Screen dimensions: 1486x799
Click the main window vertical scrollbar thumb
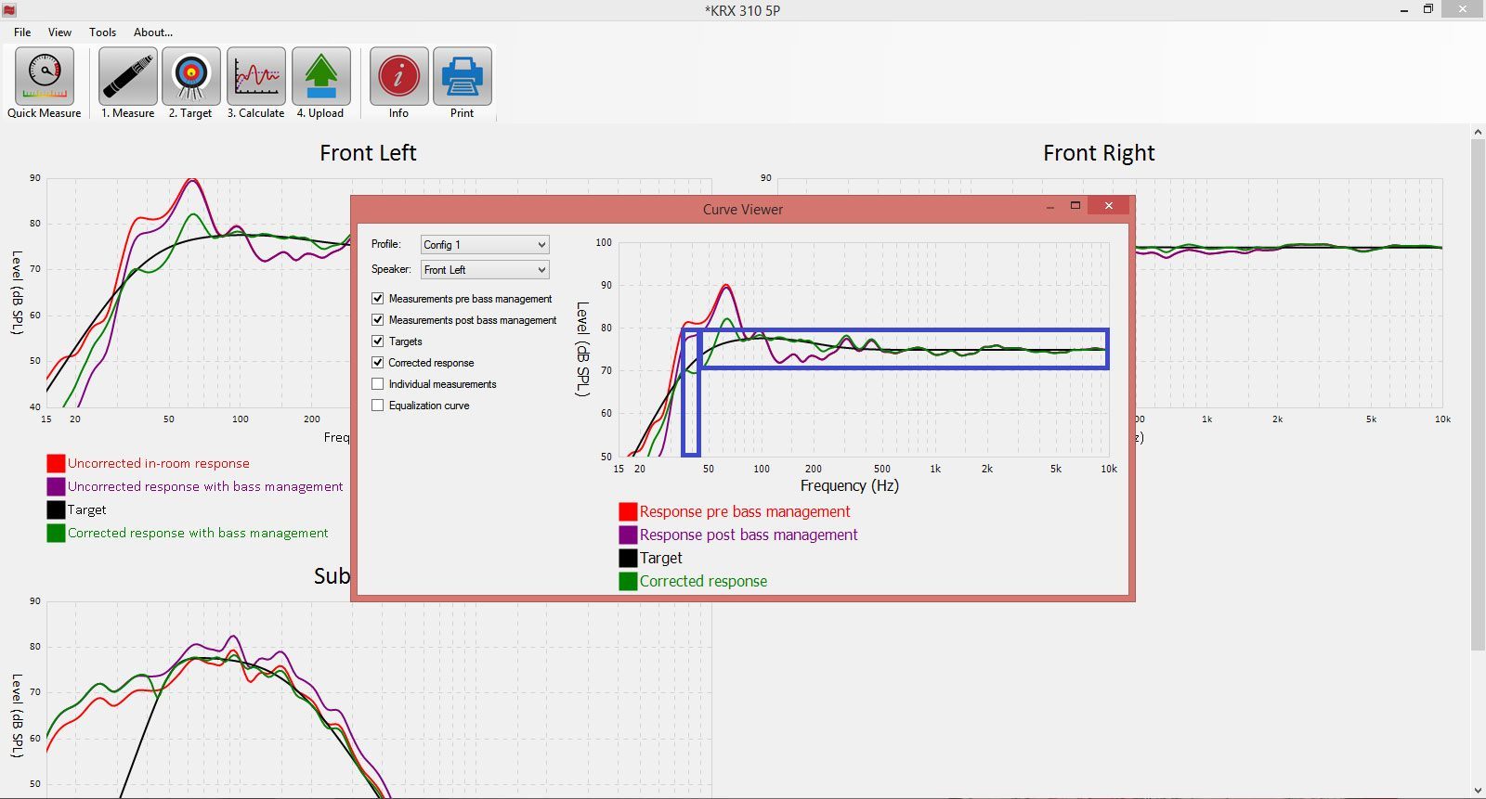pos(1478,394)
